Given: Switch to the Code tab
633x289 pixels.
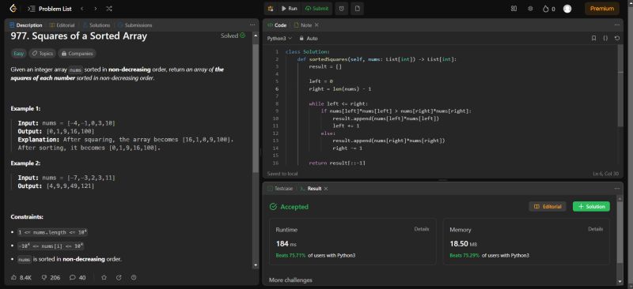Looking at the screenshot, I should pyautogui.click(x=277, y=25).
